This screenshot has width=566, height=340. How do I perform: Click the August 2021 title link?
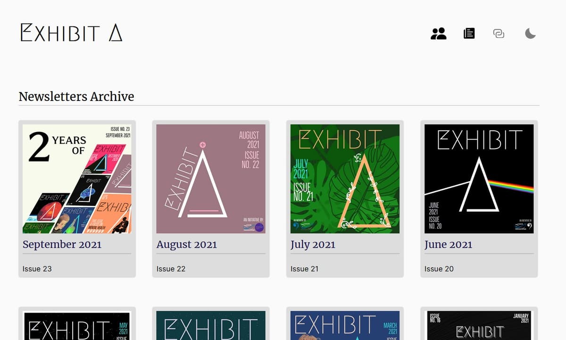click(x=187, y=244)
